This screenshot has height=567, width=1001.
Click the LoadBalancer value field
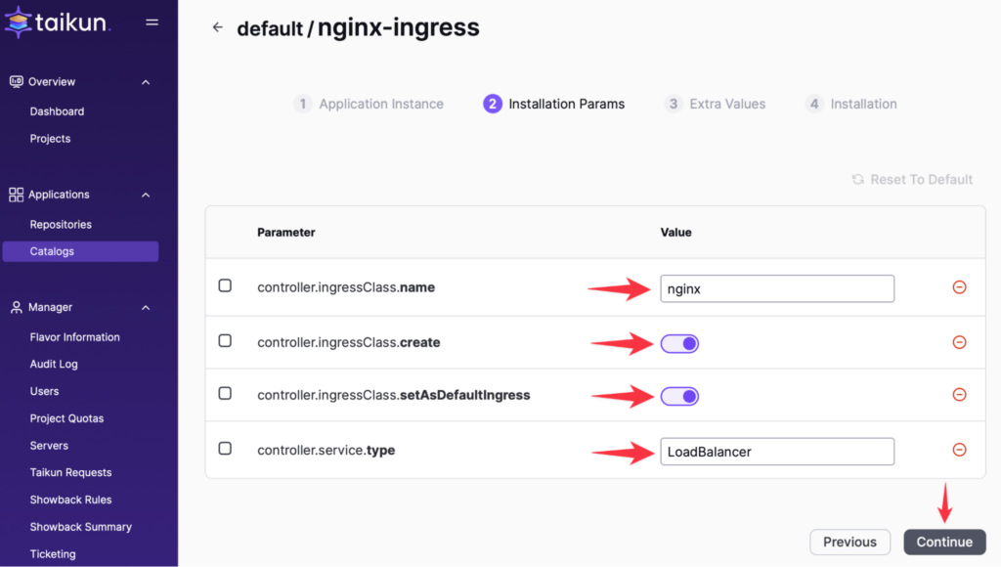(777, 451)
